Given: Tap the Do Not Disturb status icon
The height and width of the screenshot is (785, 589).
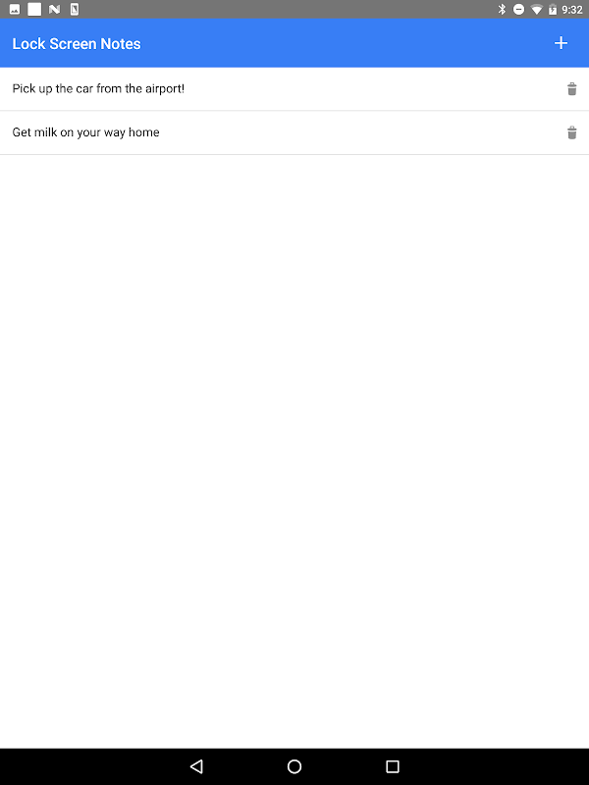Looking at the screenshot, I should (519, 9).
